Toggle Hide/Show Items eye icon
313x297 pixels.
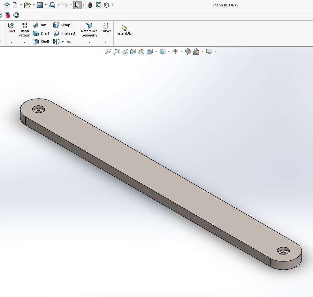coord(175,52)
